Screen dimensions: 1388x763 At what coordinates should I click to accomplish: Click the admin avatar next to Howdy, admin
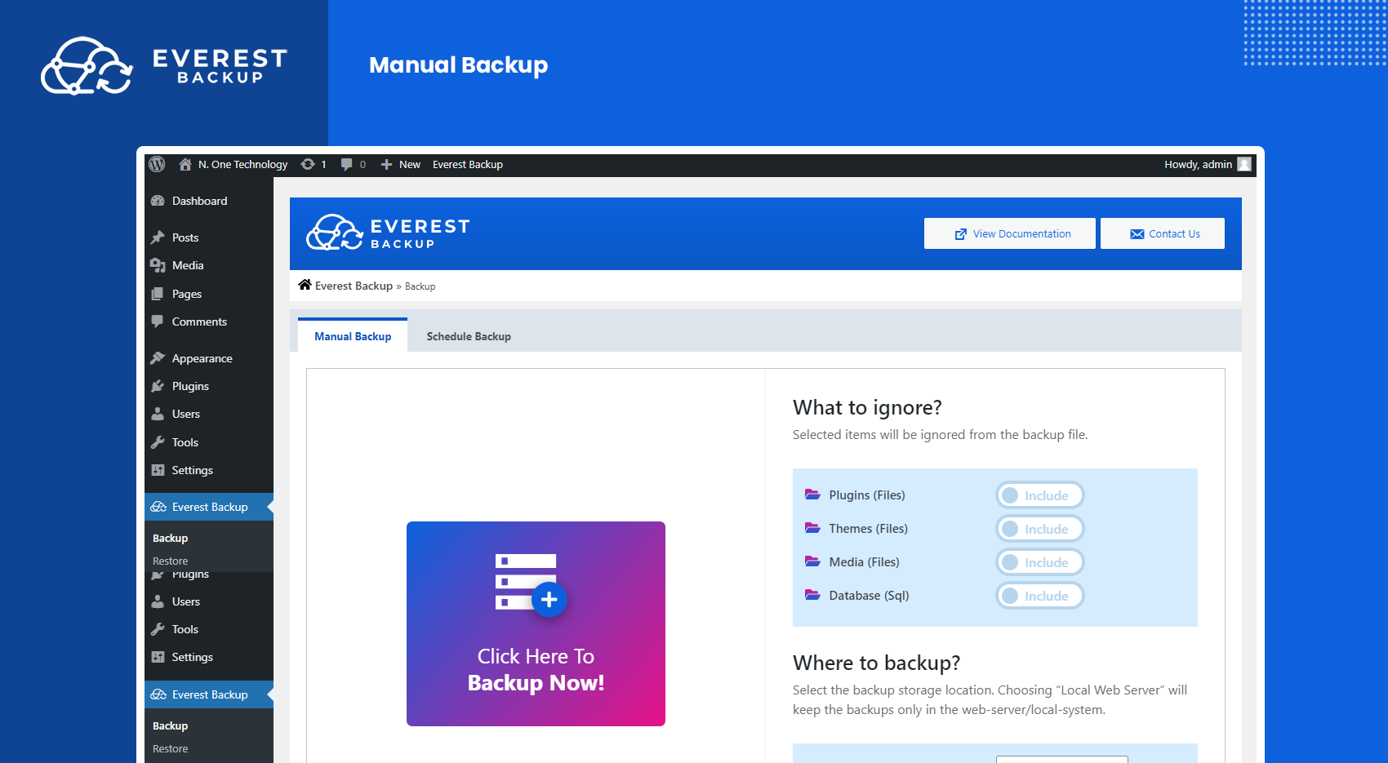pos(1244,164)
